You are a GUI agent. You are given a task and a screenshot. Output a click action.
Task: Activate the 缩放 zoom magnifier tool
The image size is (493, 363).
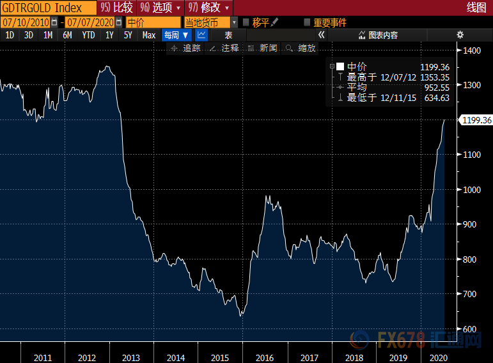(301, 48)
